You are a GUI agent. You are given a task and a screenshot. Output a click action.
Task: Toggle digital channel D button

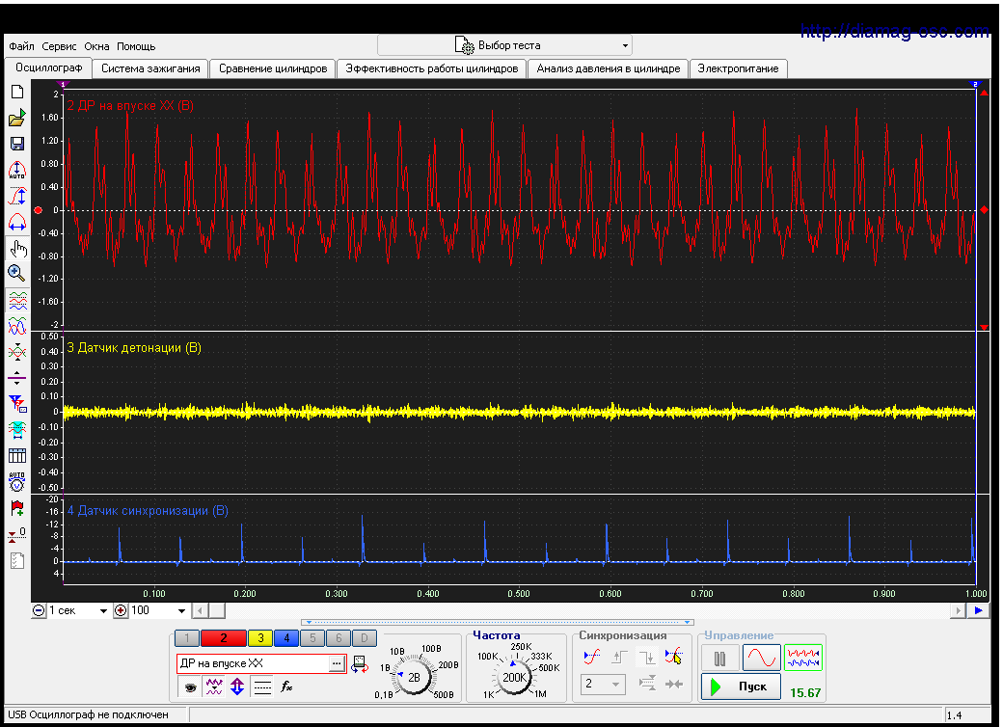364,637
